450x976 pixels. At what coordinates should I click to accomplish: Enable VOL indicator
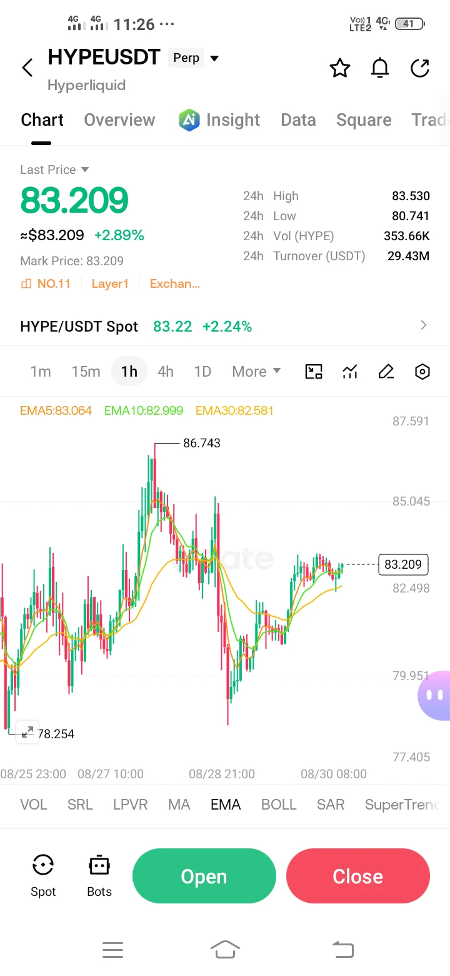(34, 805)
